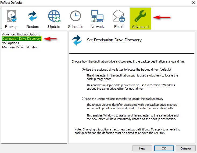Viewport: 197px width, 153px height.
Task: Select Destination Drive Discovery in the list
Action: (22, 39)
